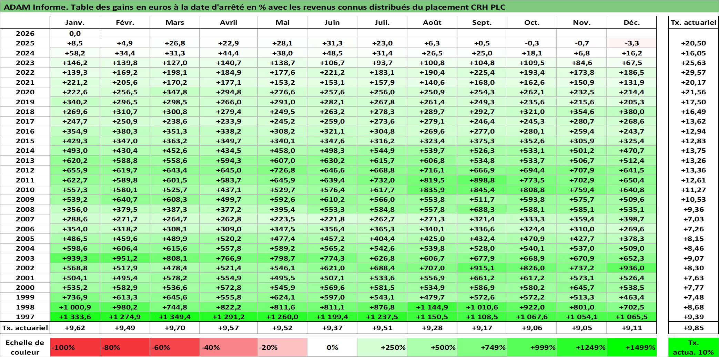Viewport: 719px width, 357px height.
Task: Select the +20,50 actuarial rate for 2025
Action: pyautogui.click(x=693, y=43)
